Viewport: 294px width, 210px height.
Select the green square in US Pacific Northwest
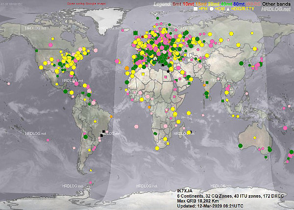(x=36, y=51)
